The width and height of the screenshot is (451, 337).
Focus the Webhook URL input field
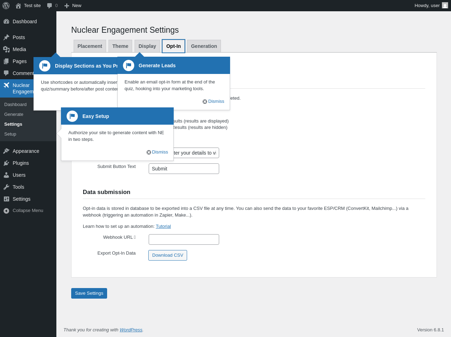click(x=184, y=239)
